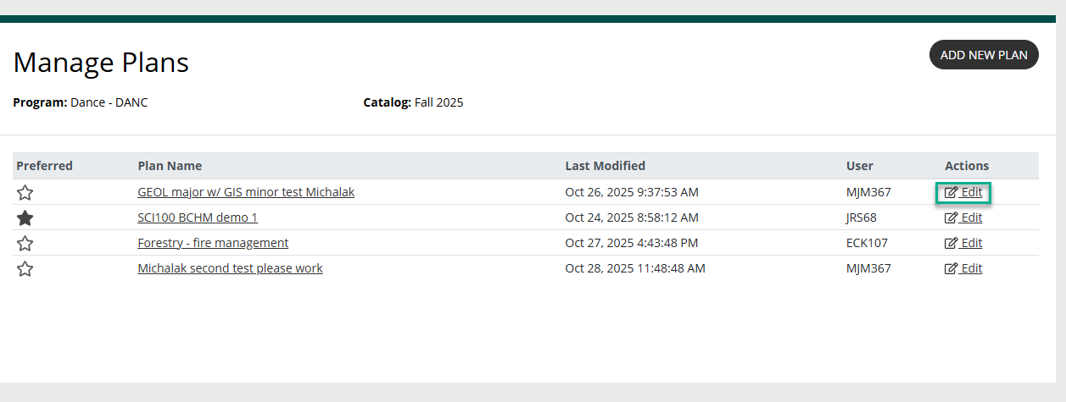Click the pencil edit icon for Forestry - fire management
1066x402 pixels.
pyautogui.click(x=952, y=244)
